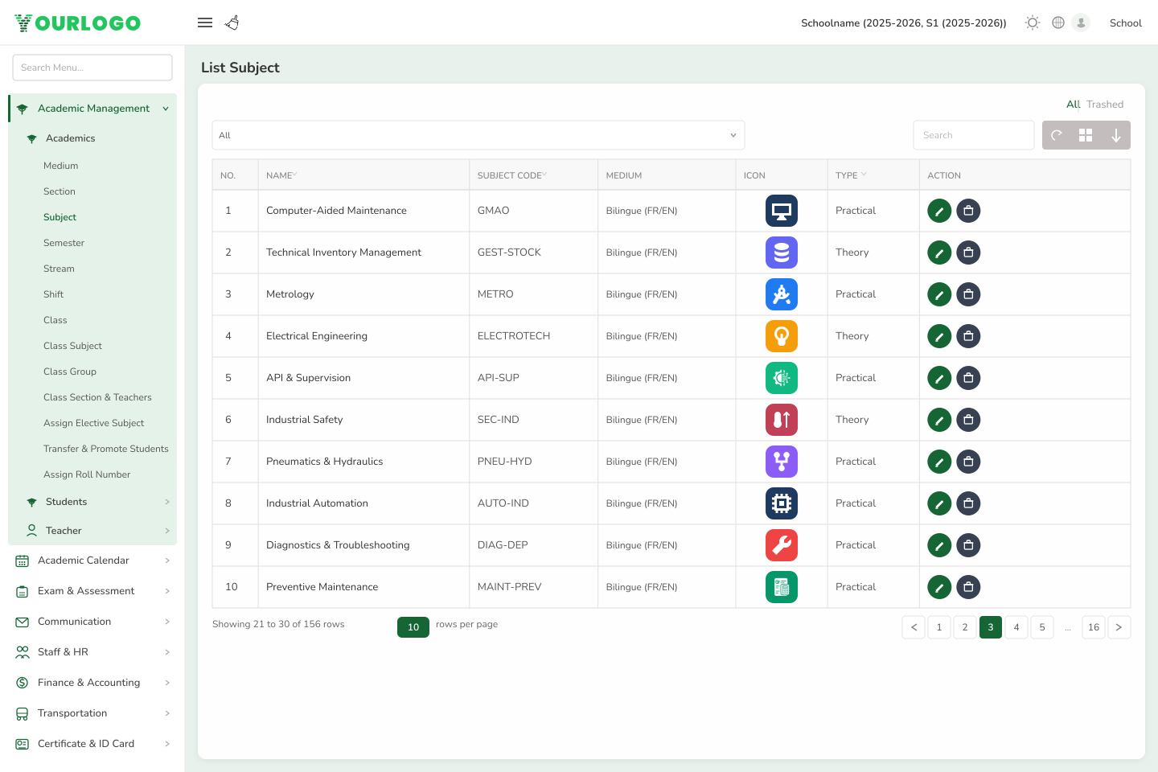
Task: Trash the Metrology subject
Action: [968, 294]
